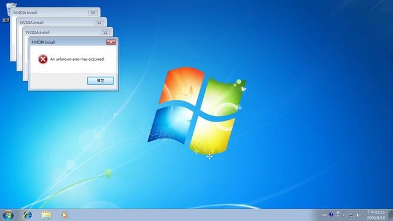Open the Windows Start orb
Image resolution: width=393 pixels, height=221 pixels.
point(8,215)
